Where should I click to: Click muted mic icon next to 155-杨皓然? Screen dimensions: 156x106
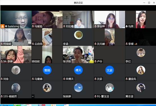2,96
